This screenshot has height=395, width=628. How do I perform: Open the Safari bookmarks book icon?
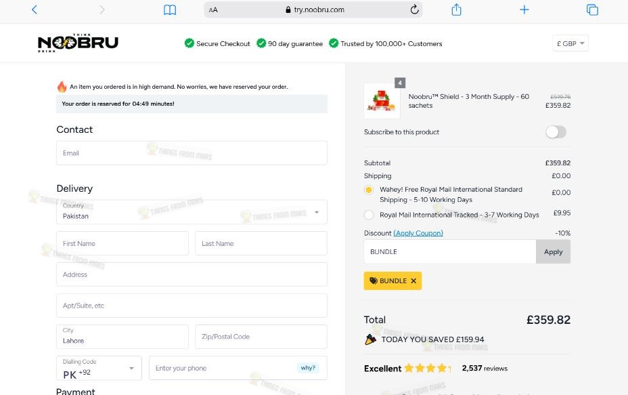click(170, 9)
